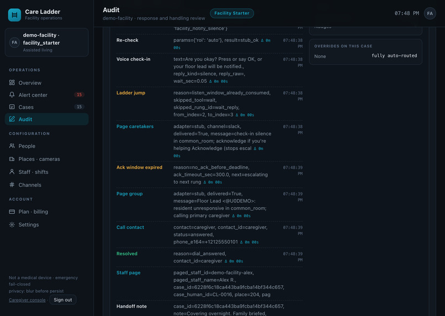The width and height of the screenshot is (445, 316).
Task: Click the Handoff note event label
Action: [x=132, y=306]
